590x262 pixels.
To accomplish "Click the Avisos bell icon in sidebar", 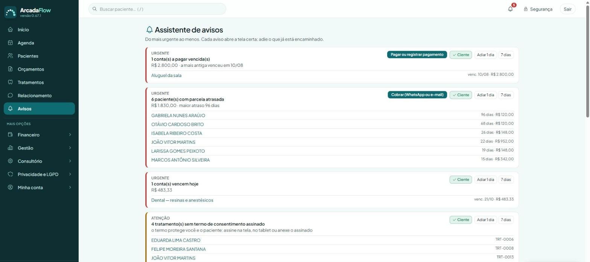I will 11,108.
